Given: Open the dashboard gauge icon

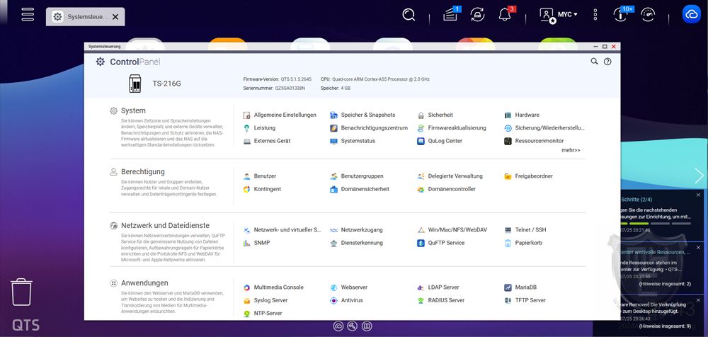Looking at the screenshot, I should pyautogui.click(x=648, y=14).
